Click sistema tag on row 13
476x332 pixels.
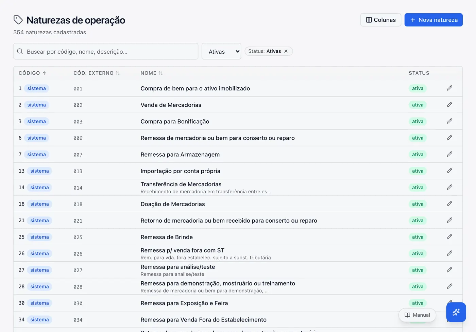point(39,171)
